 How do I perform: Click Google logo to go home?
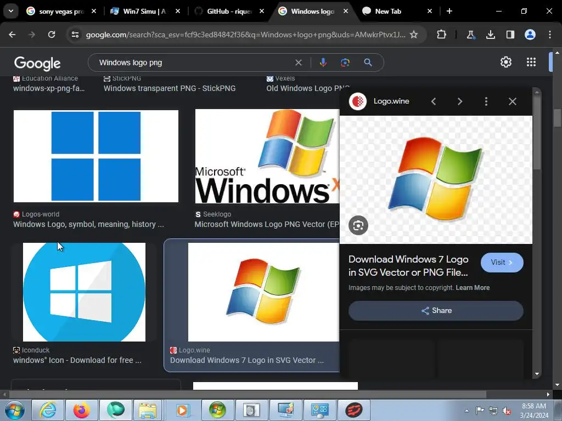coord(37,64)
